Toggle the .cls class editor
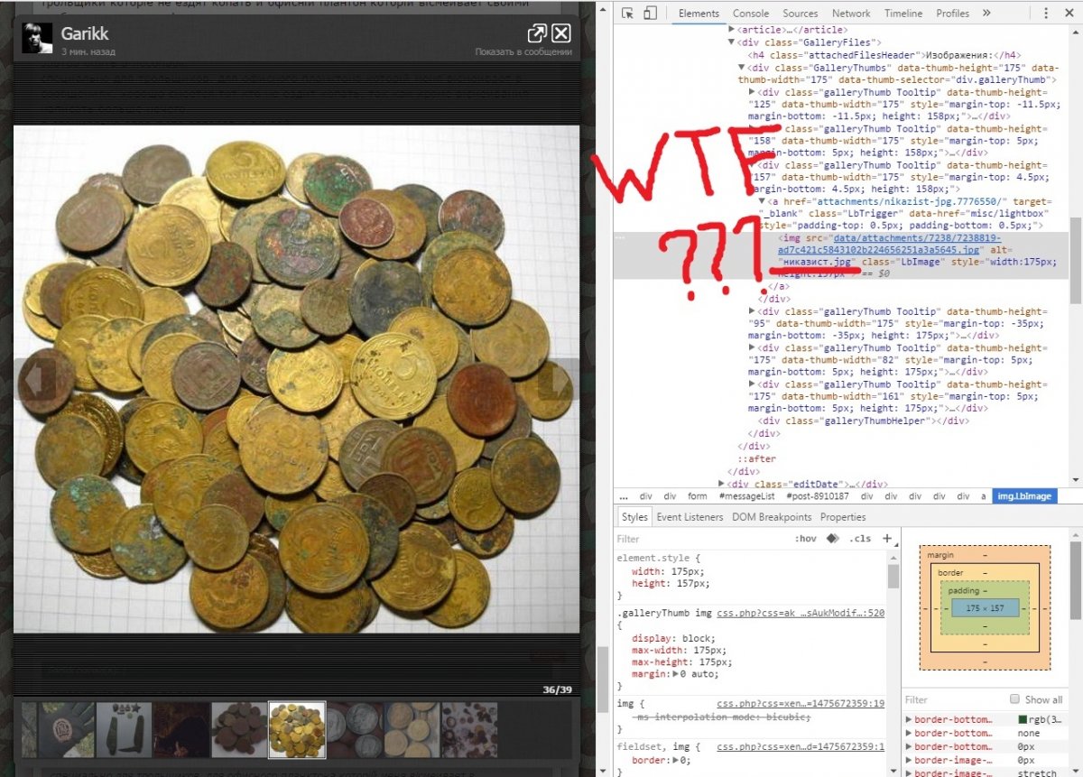 [860, 539]
